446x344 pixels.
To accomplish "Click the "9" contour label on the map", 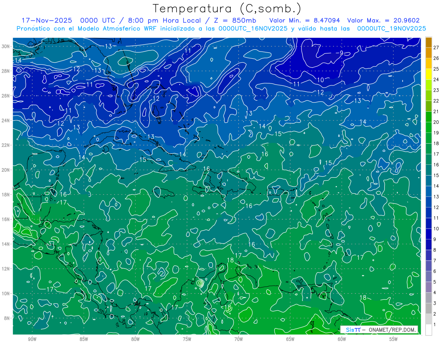I will tap(341, 53).
